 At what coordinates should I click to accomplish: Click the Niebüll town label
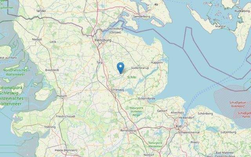(37, 39)
